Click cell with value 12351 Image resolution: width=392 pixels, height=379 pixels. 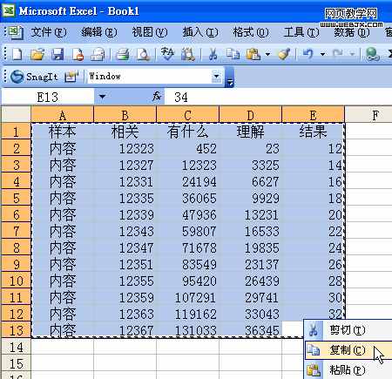click(x=125, y=264)
